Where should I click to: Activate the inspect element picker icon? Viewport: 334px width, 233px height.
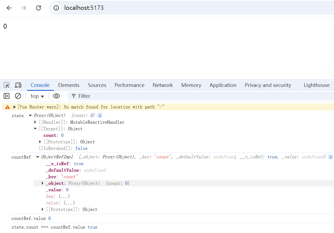pos(7,85)
